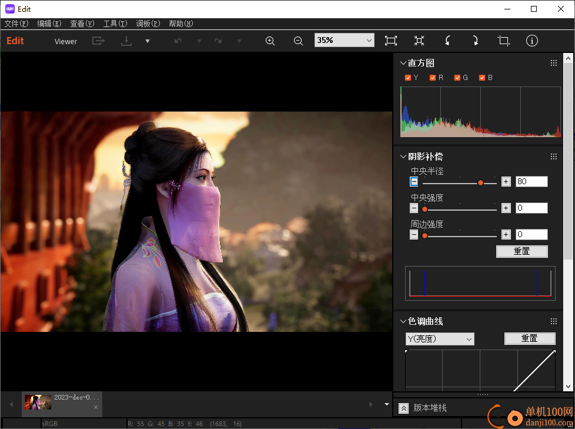This screenshot has height=429, width=575.
Task: Open the save options dropdown arrow
Action: (x=148, y=41)
